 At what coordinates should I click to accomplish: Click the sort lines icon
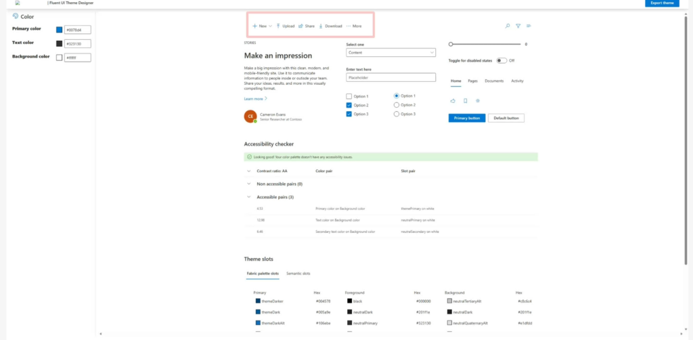[x=529, y=26]
